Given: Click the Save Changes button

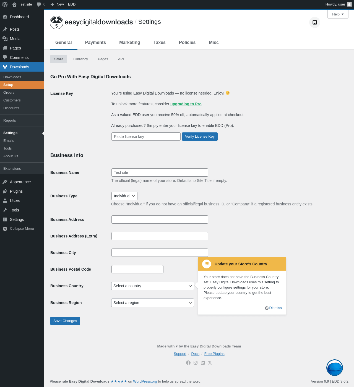Looking at the screenshot, I should click(x=65, y=321).
